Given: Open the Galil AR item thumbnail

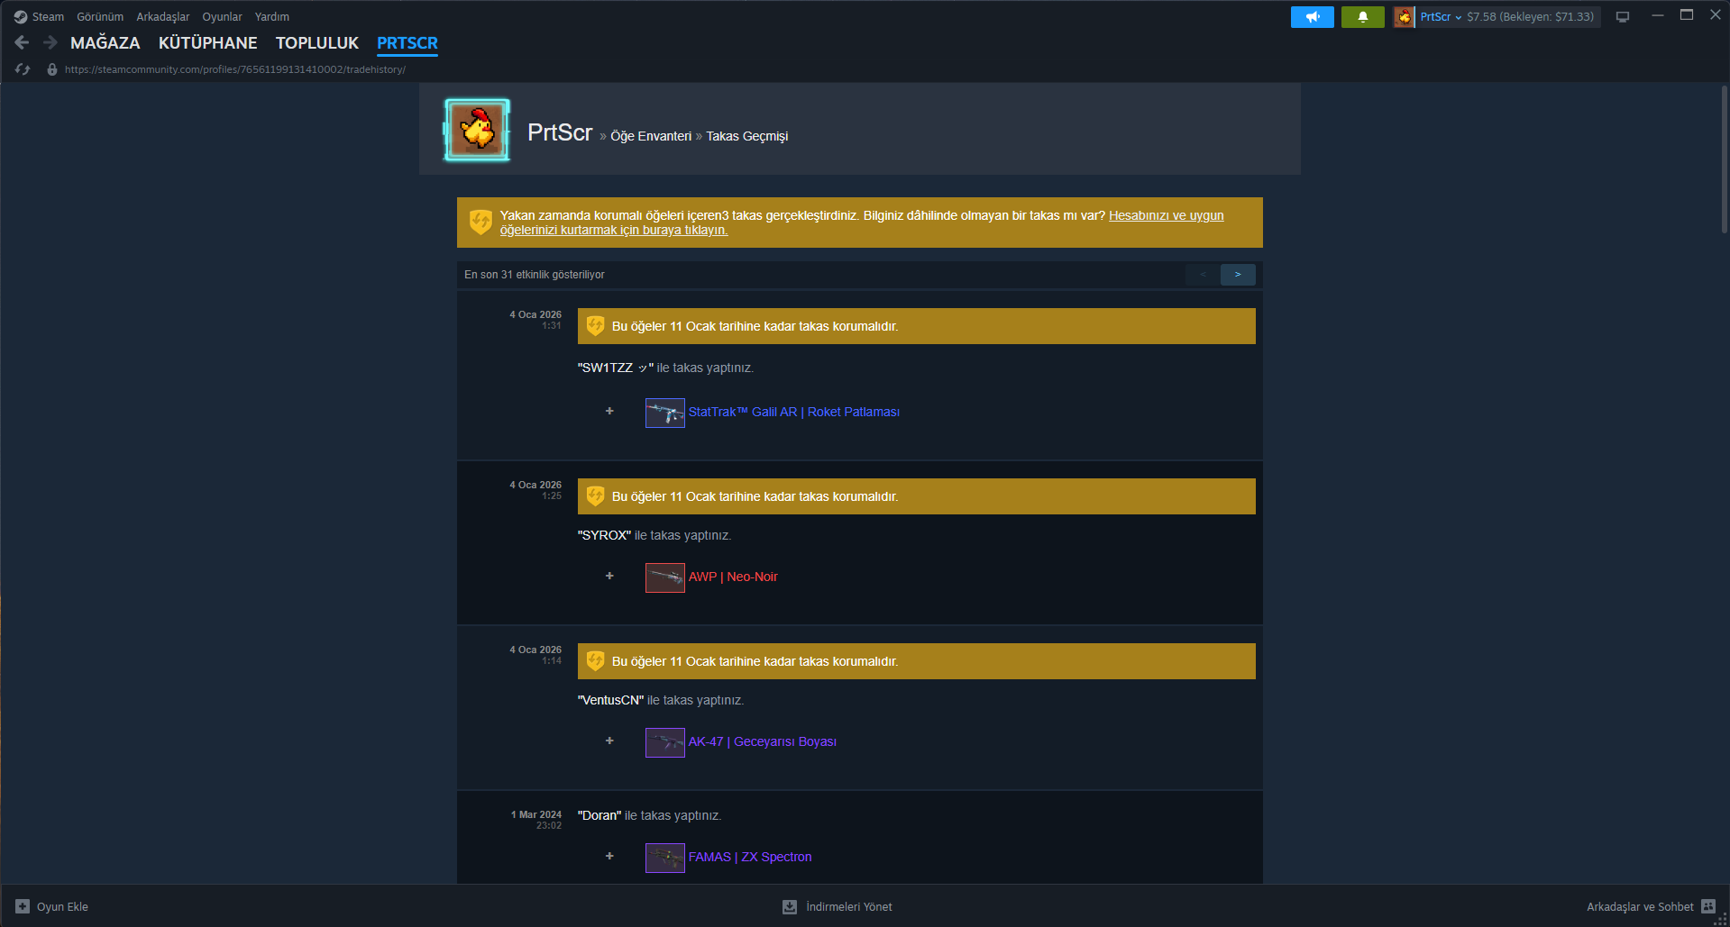Looking at the screenshot, I should point(665,413).
